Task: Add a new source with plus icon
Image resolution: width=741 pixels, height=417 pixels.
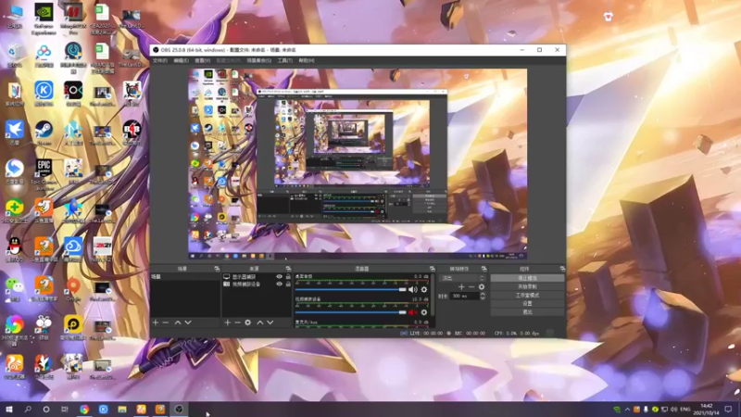Action: 227,322
